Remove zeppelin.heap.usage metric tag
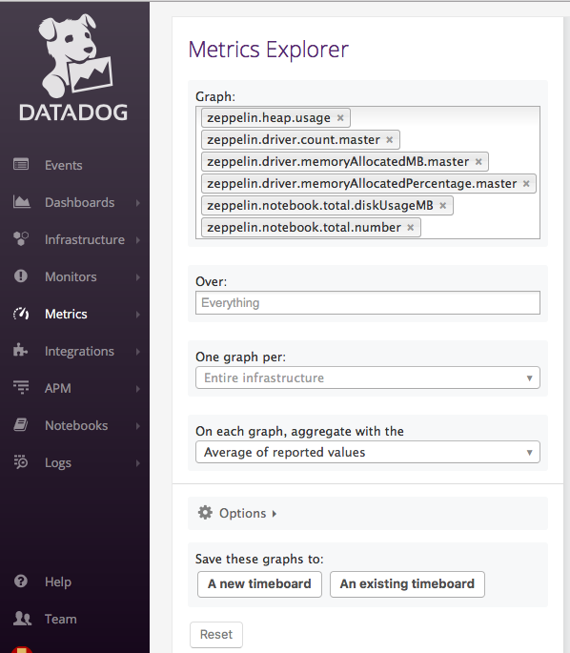 point(340,118)
